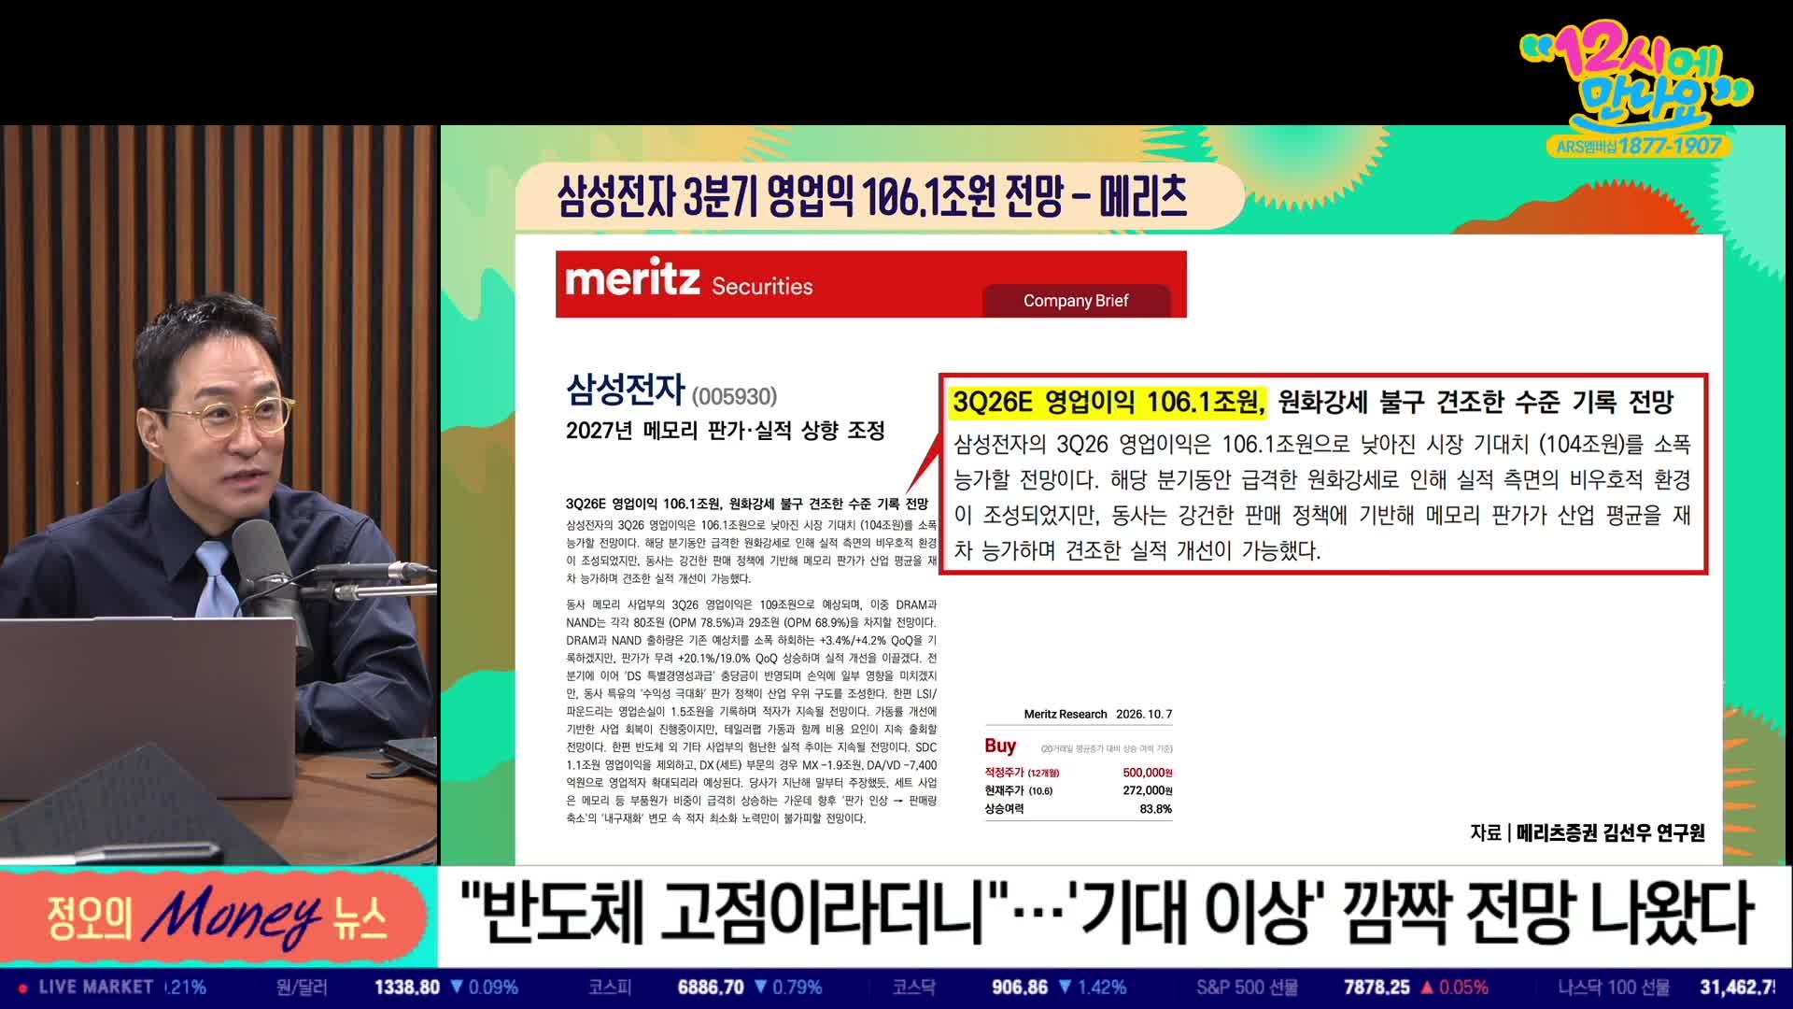The image size is (1793, 1009).
Task: Click the '상승여력' label
Action: pos(1004,809)
